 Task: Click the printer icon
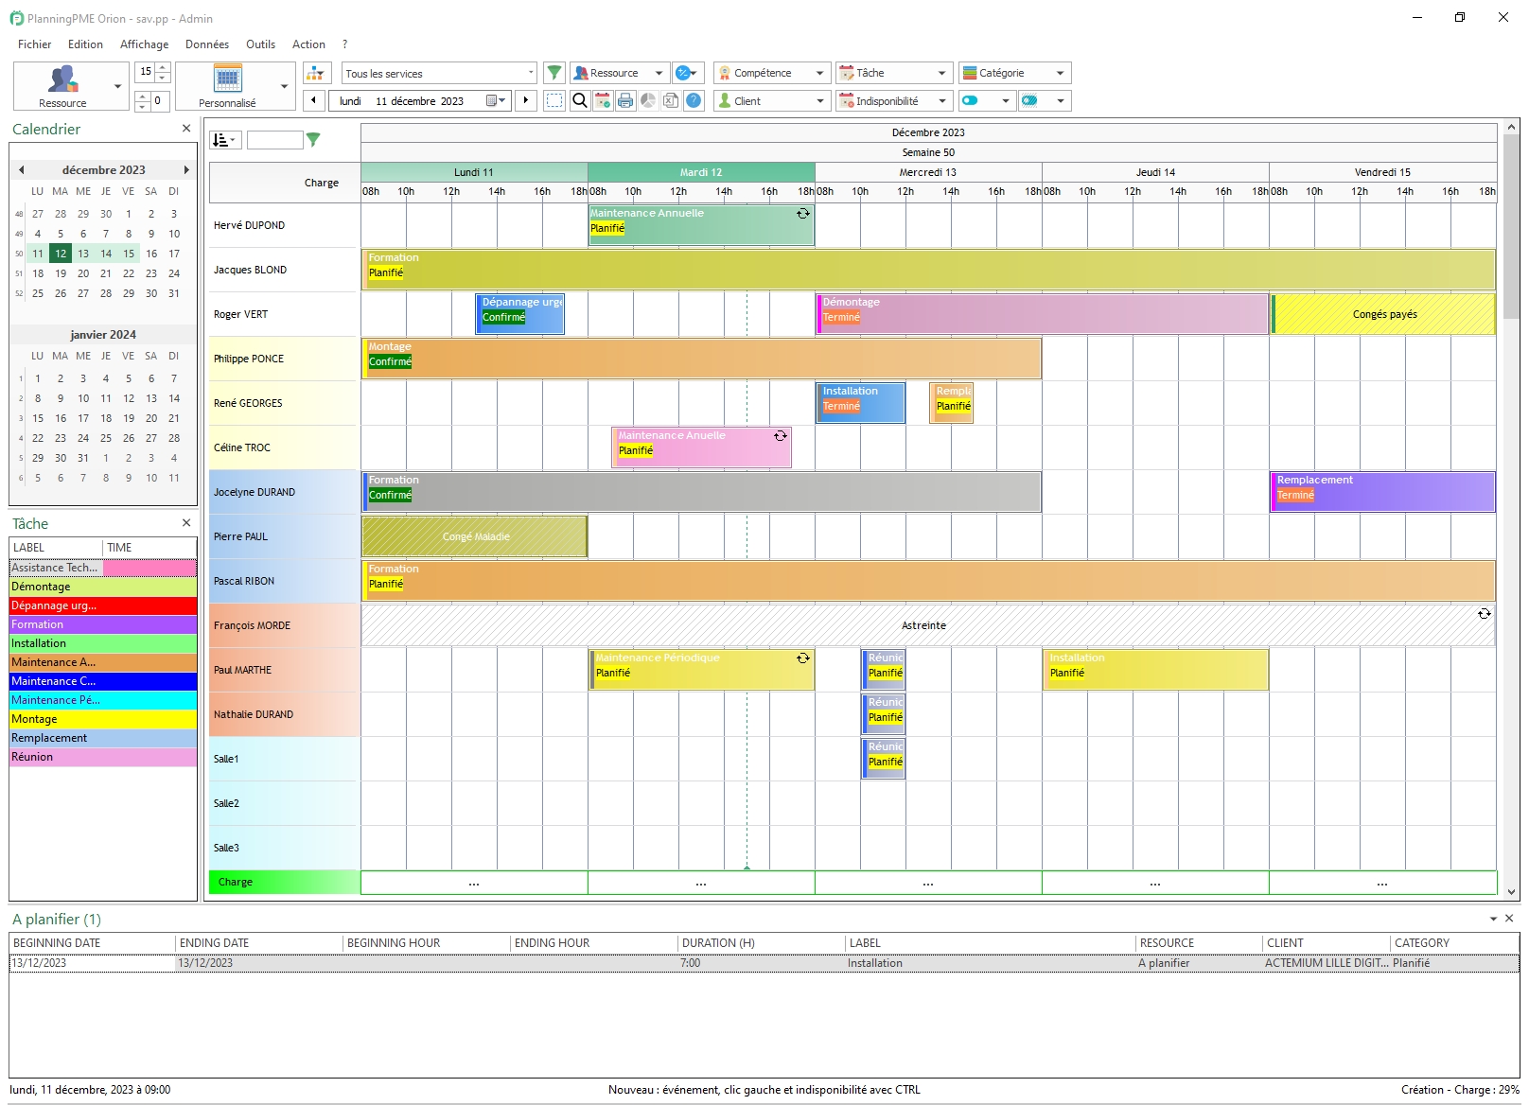[x=625, y=100]
